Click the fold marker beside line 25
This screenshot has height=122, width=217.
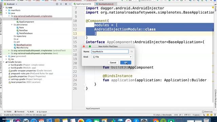coord(84,84)
